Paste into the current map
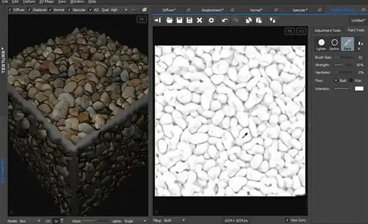This screenshot has height=224, width=368. pyautogui.click(x=259, y=20)
